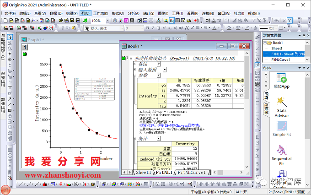Click the Book1 vertical scrollbar down arrow
Image resolution: width=311 pixels, height=195 pixels.
click(247, 167)
